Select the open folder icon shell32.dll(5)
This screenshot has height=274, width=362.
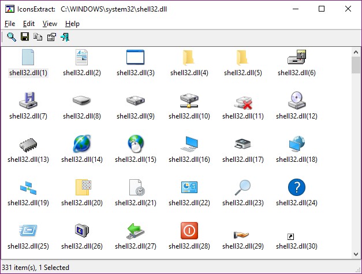242,57
